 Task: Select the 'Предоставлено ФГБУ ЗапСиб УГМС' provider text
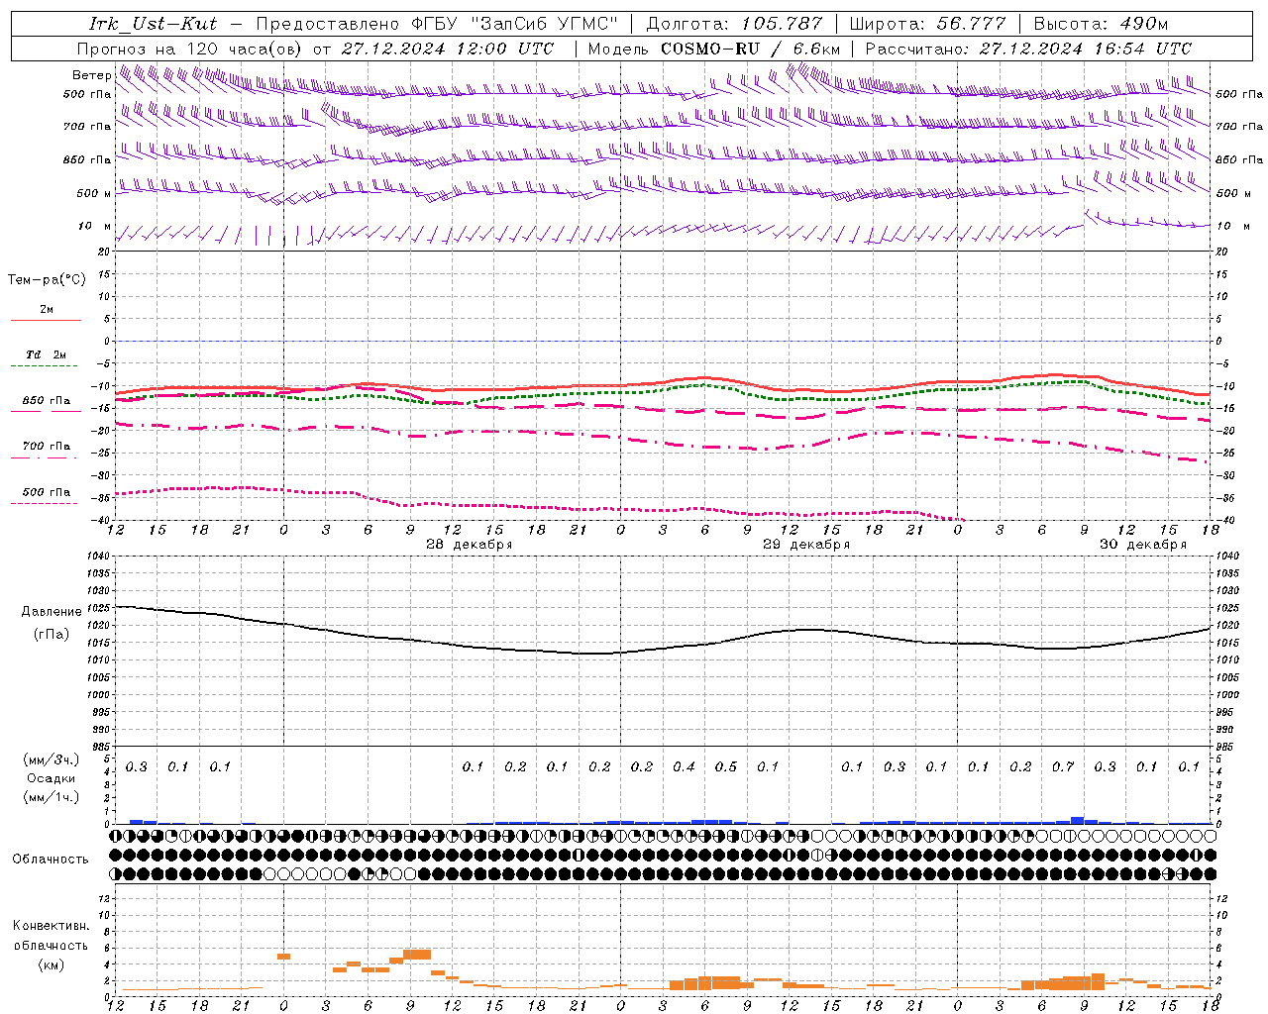438,24
